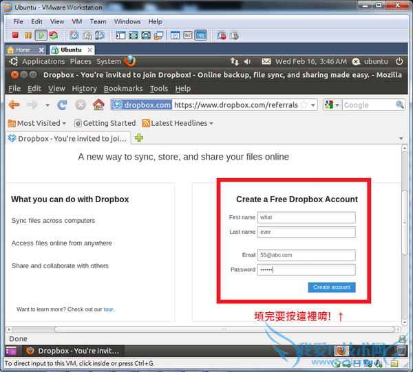Click the revert to snapshot icon

87,35
